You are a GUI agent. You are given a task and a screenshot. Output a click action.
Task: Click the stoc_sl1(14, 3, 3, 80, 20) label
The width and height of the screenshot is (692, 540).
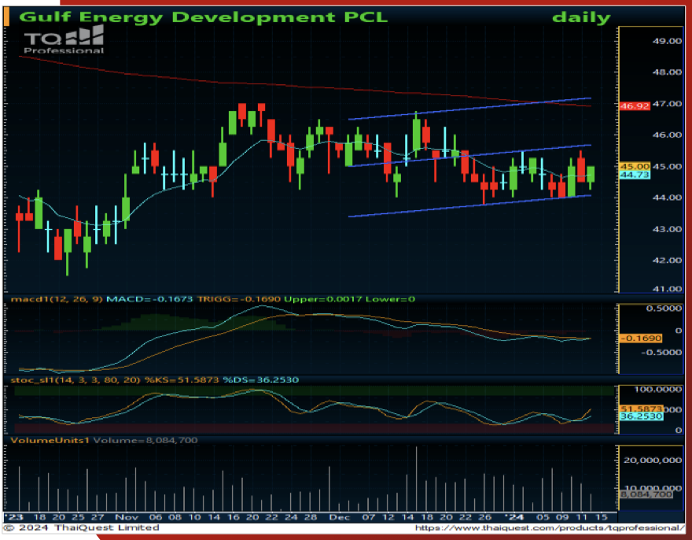(75, 380)
